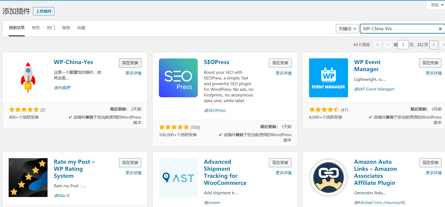
Task: Switch to the 热门 tab
Action: tap(51, 28)
